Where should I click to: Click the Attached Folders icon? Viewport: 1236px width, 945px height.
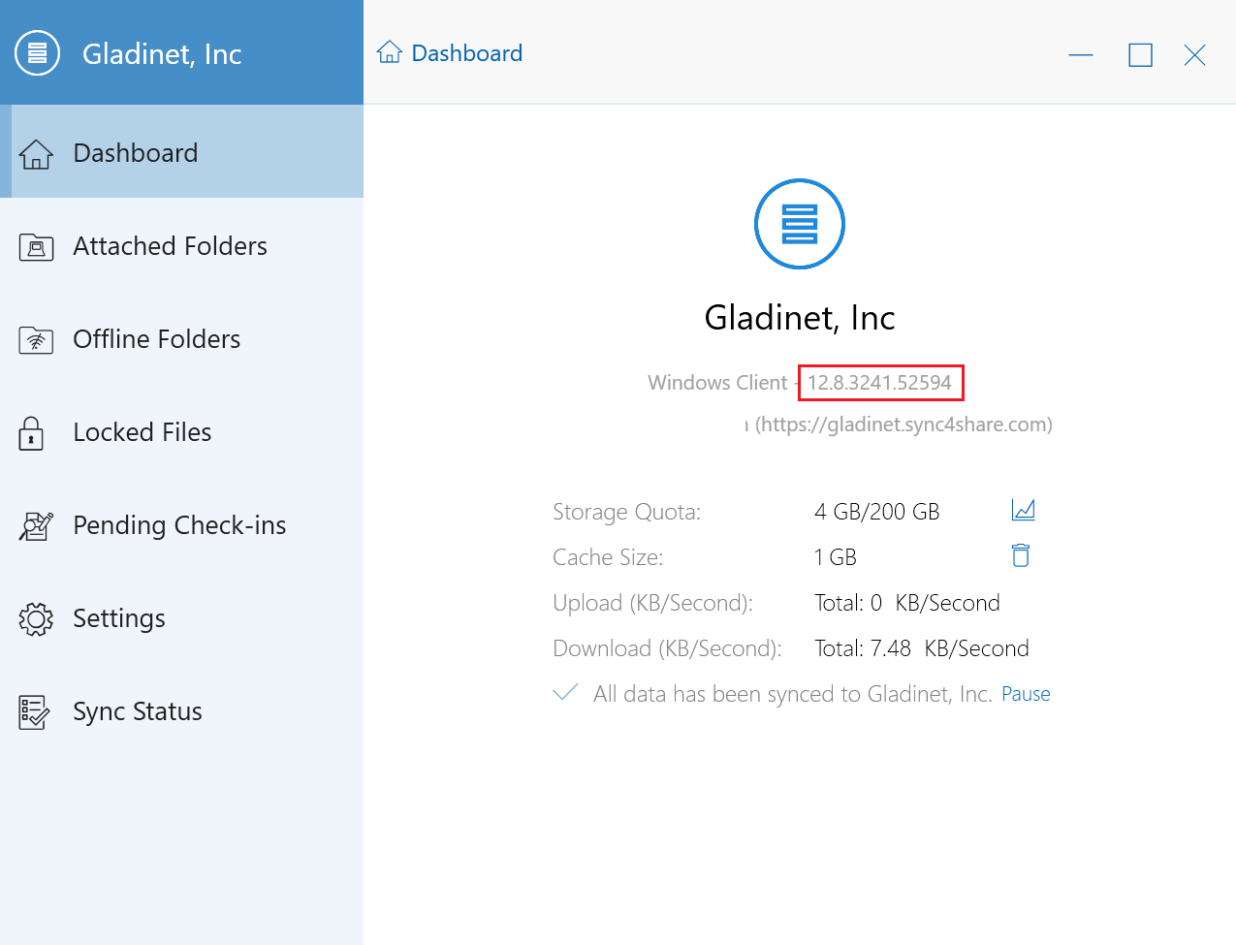point(36,247)
